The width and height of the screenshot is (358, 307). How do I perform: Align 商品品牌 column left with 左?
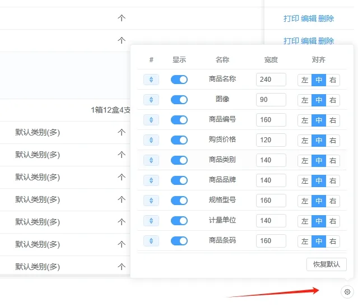[x=305, y=181]
